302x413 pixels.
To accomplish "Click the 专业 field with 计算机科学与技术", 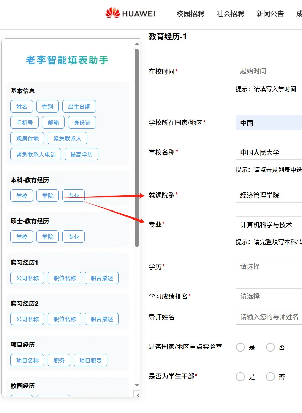I will point(269,224).
